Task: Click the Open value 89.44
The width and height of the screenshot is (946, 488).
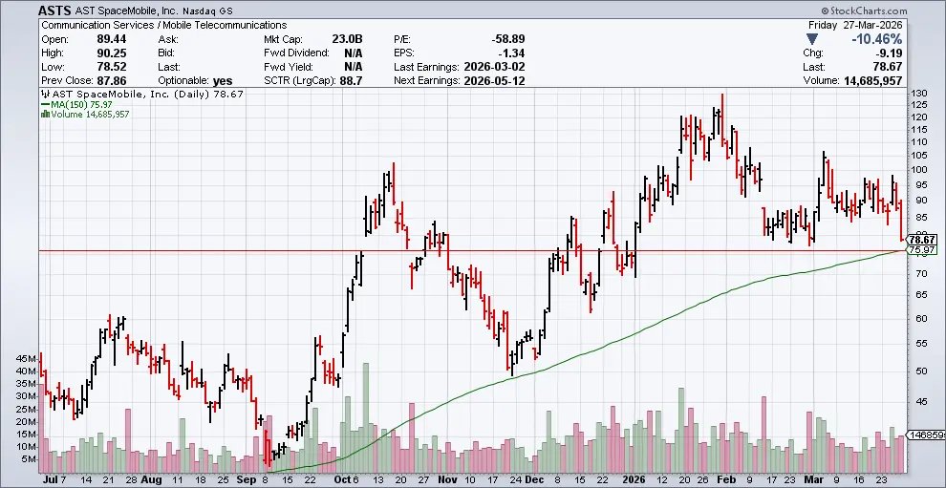Action: click(111, 39)
